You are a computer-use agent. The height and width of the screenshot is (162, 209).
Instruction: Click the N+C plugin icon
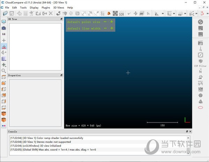point(192,14)
